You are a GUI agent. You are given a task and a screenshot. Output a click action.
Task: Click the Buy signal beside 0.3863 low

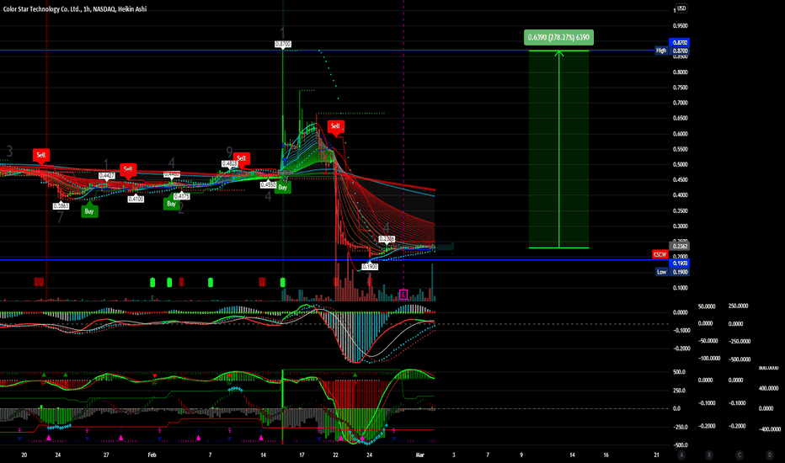[89, 210]
